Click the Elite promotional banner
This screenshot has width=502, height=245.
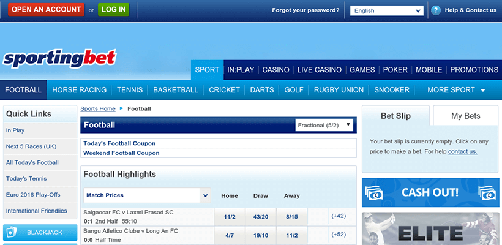tap(430, 228)
